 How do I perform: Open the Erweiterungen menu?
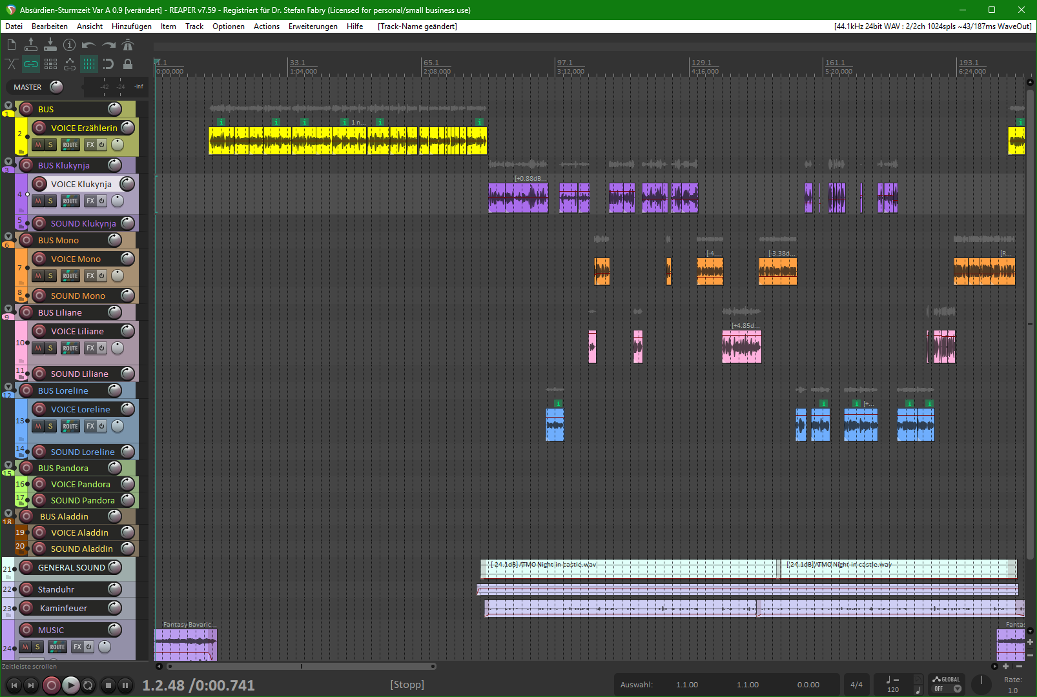pos(313,26)
